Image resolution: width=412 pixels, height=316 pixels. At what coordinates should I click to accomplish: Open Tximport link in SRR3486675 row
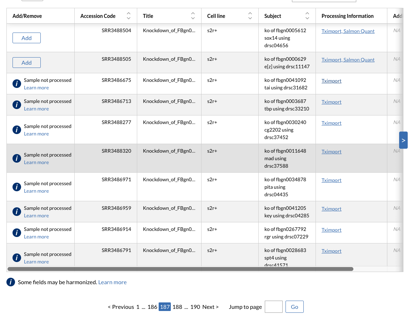[x=331, y=81]
